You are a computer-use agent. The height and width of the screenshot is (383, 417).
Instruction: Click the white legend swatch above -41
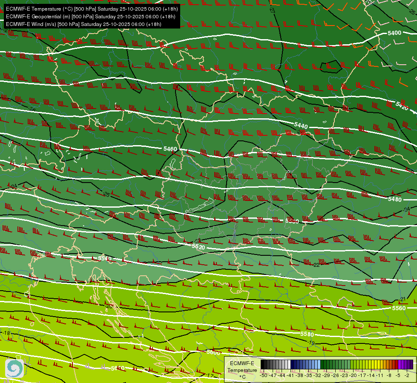point(289,364)
